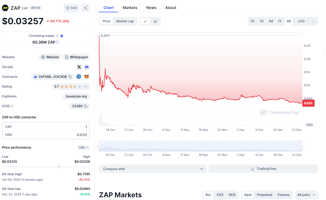Open the X (Twitter) social link
This screenshot has height=200, width=326.
(x=79, y=67)
